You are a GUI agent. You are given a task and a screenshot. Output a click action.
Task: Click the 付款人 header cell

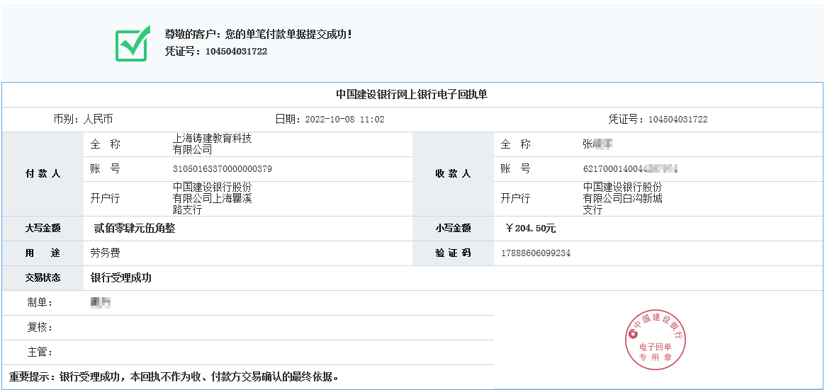click(43, 174)
